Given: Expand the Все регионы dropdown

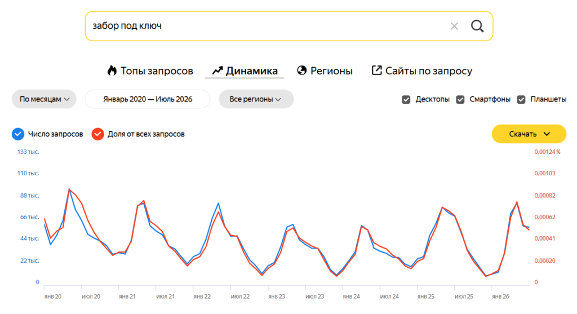Looking at the screenshot, I should pos(256,99).
